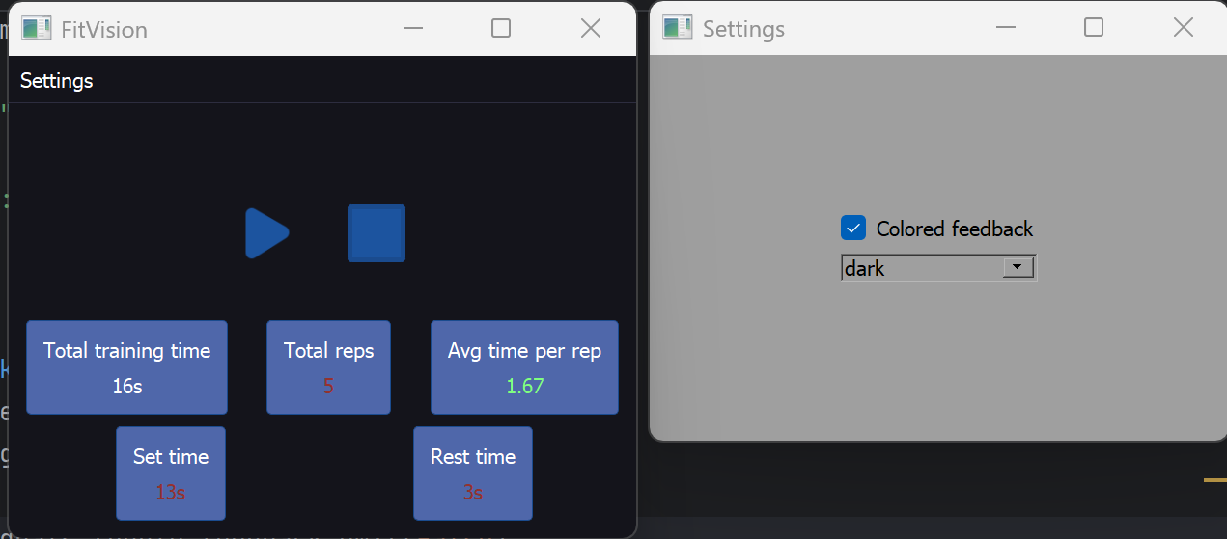Click the theme dropdown arrow button
This screenshot has height=539, width=1227.
1018,267
